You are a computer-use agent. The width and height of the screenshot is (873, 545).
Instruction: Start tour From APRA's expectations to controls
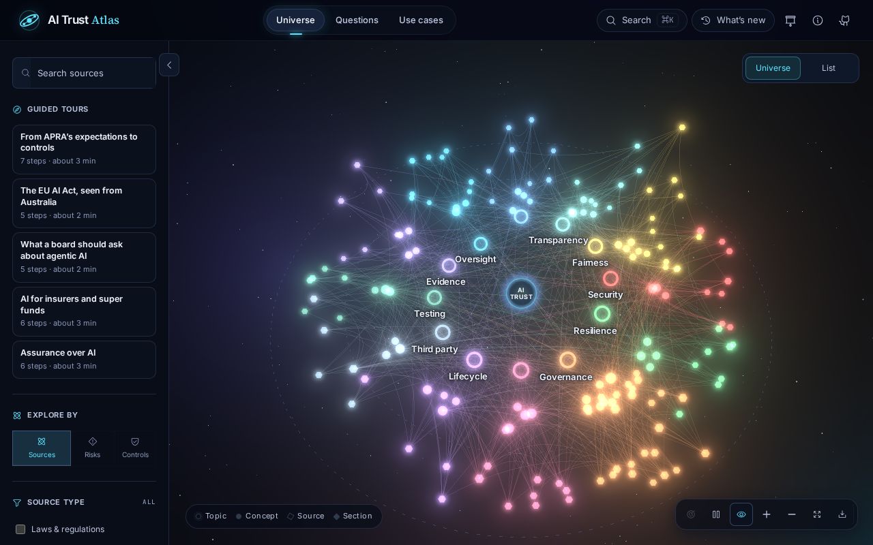pos(85,149)
